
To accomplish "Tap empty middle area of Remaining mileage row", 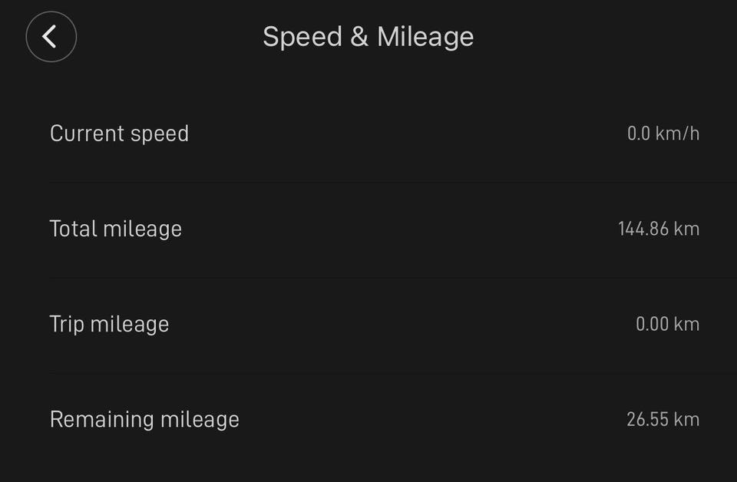I will click(430, 419).
